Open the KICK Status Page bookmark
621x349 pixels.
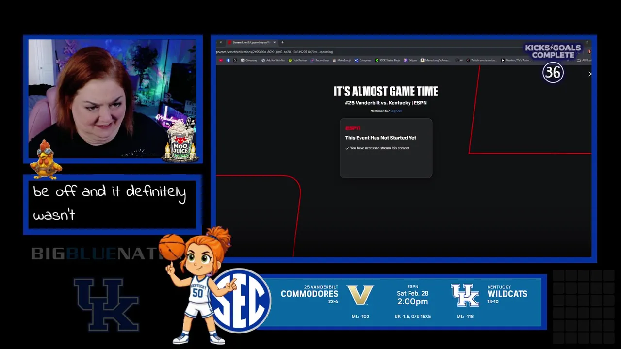388,60
